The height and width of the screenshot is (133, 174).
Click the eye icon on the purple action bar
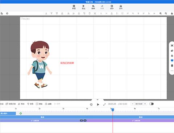(x=82, y=120)
